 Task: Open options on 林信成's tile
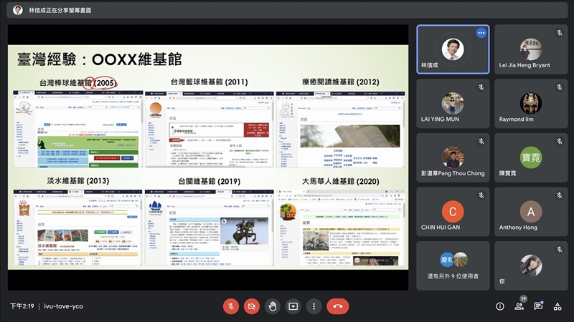[x=481, y=33]
